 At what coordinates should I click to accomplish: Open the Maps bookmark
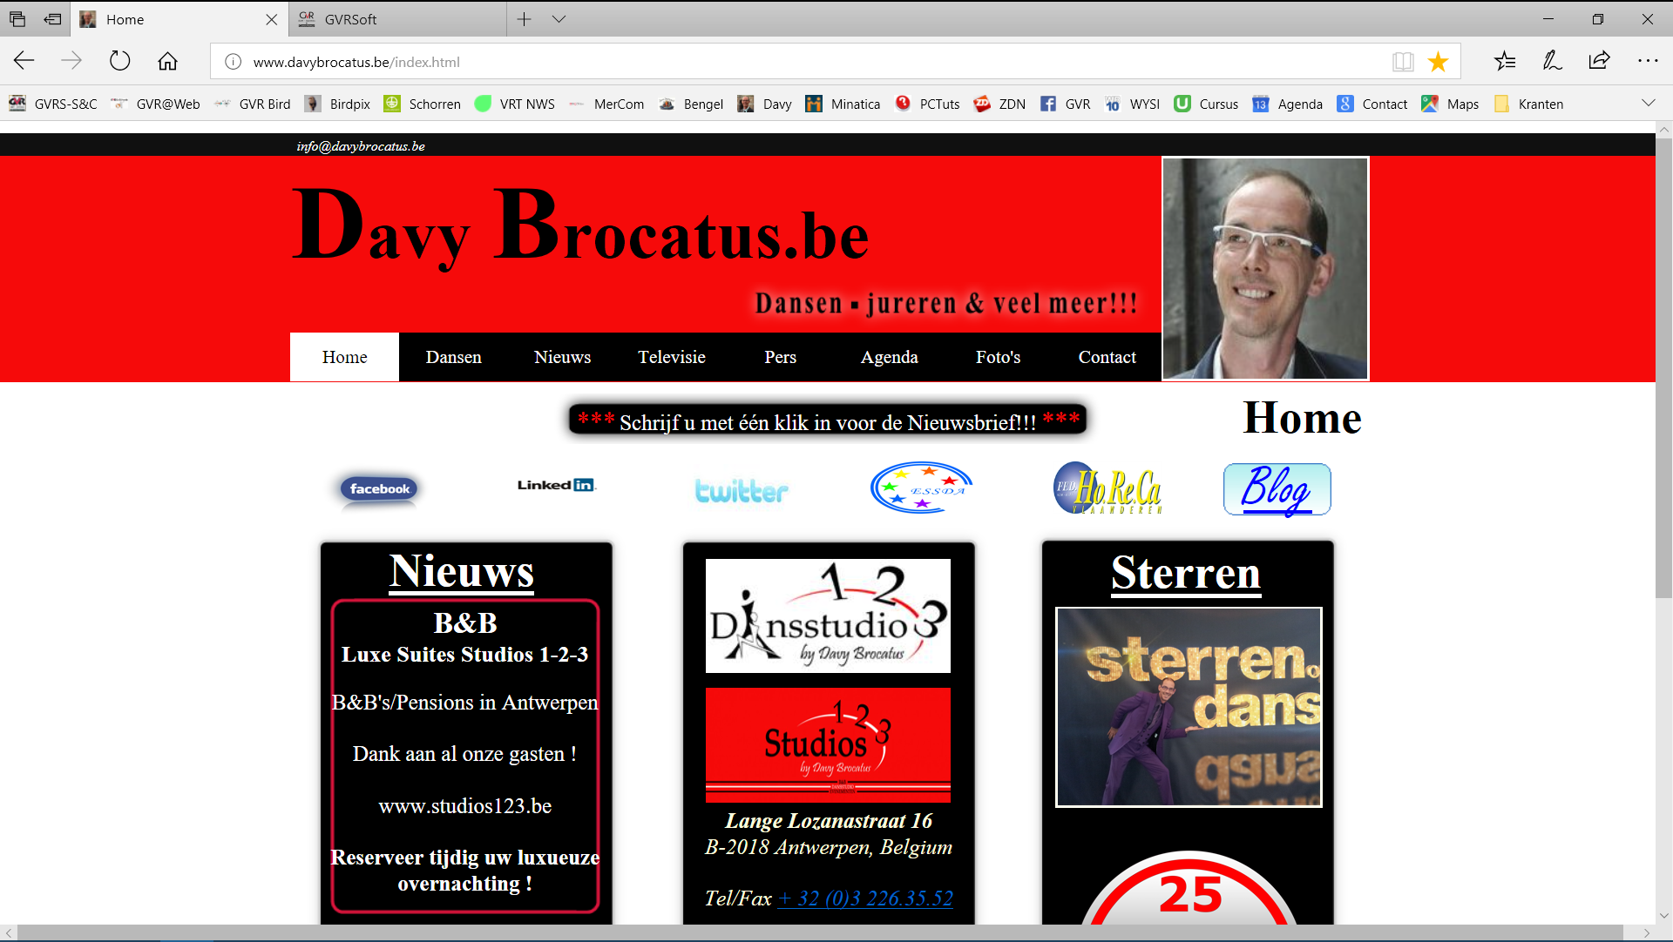[1450, 104]
